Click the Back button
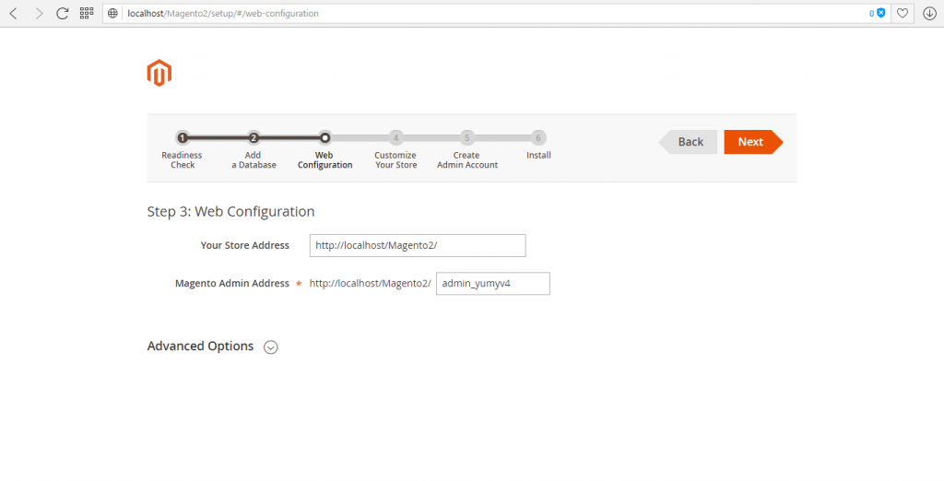The width and height of the screenshot is (944, 481). [x=688, y=142]
